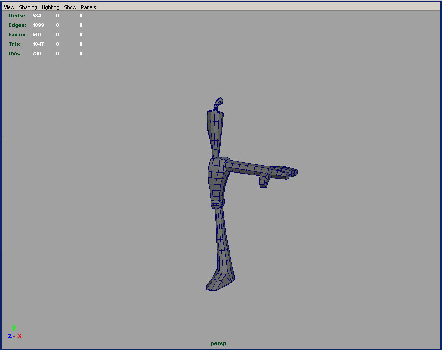Click the 'persp' camera name label
Screen dimensions: 442x350
tap(219, 343)
